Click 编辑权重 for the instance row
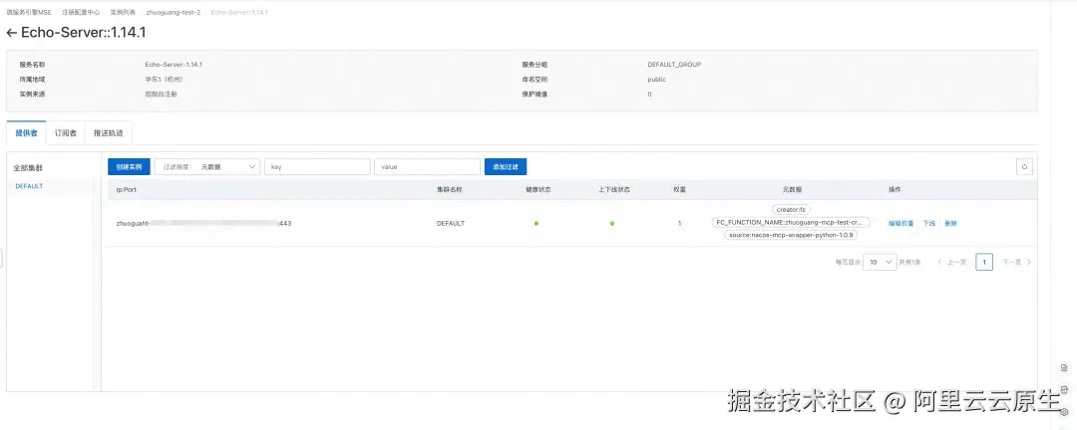 pyautogui.click(x=900, y=224)
